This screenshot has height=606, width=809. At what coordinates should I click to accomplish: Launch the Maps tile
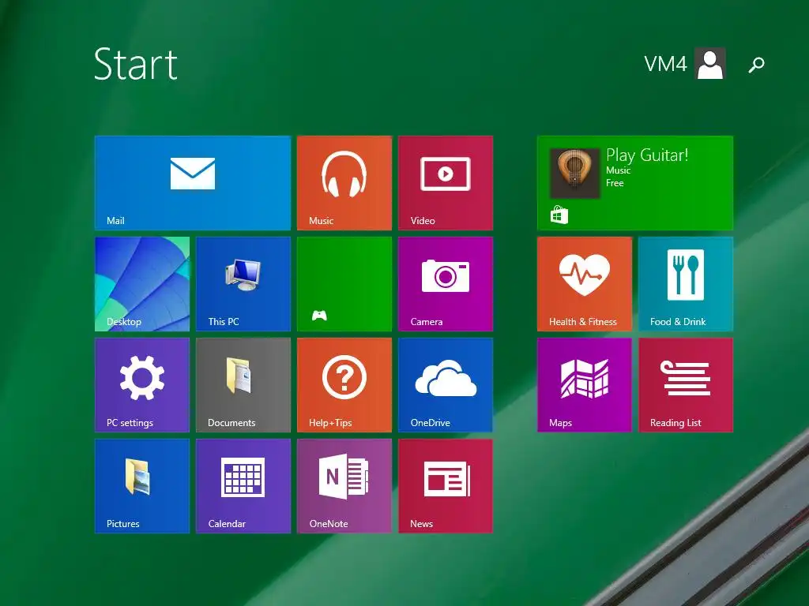(584, 385)
